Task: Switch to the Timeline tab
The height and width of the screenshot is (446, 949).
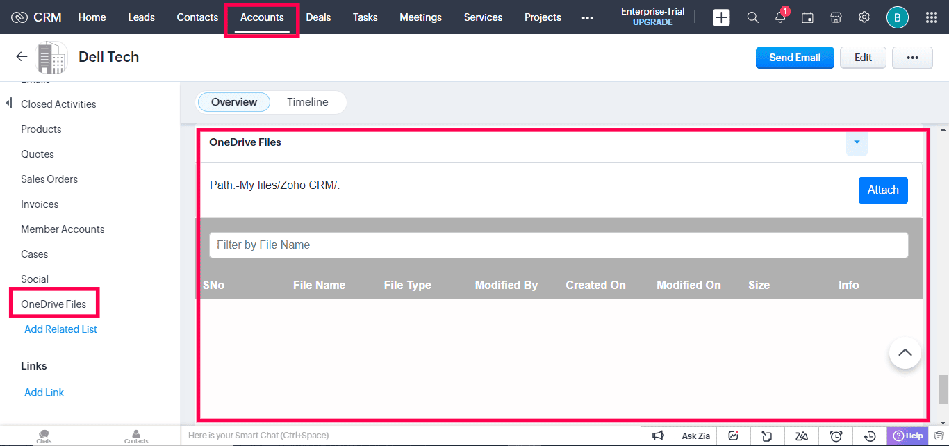Action: pyautogui.click(x=308, y=102)
